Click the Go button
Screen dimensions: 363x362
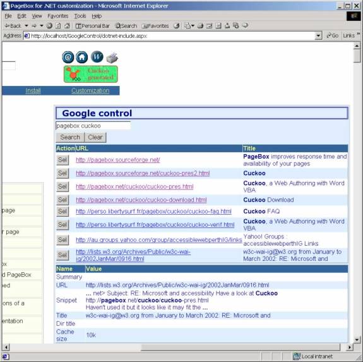pos(332,35)
